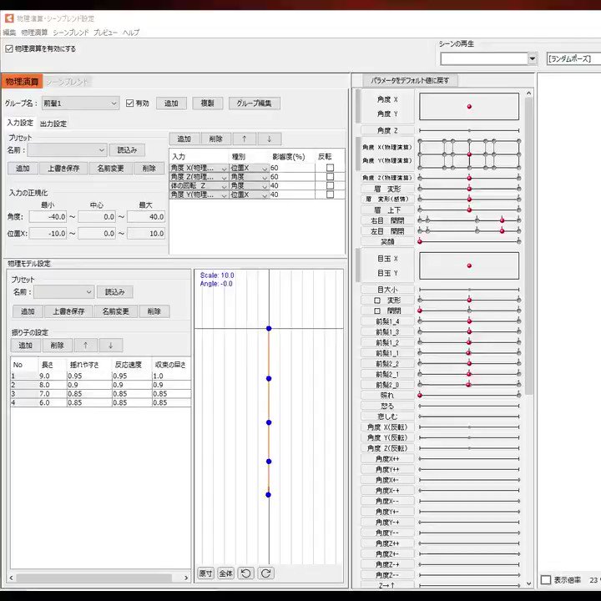Click the parameter list vertical scrollbar
Viewport: 601px width, 601px height.
click(x=529, y=245)
